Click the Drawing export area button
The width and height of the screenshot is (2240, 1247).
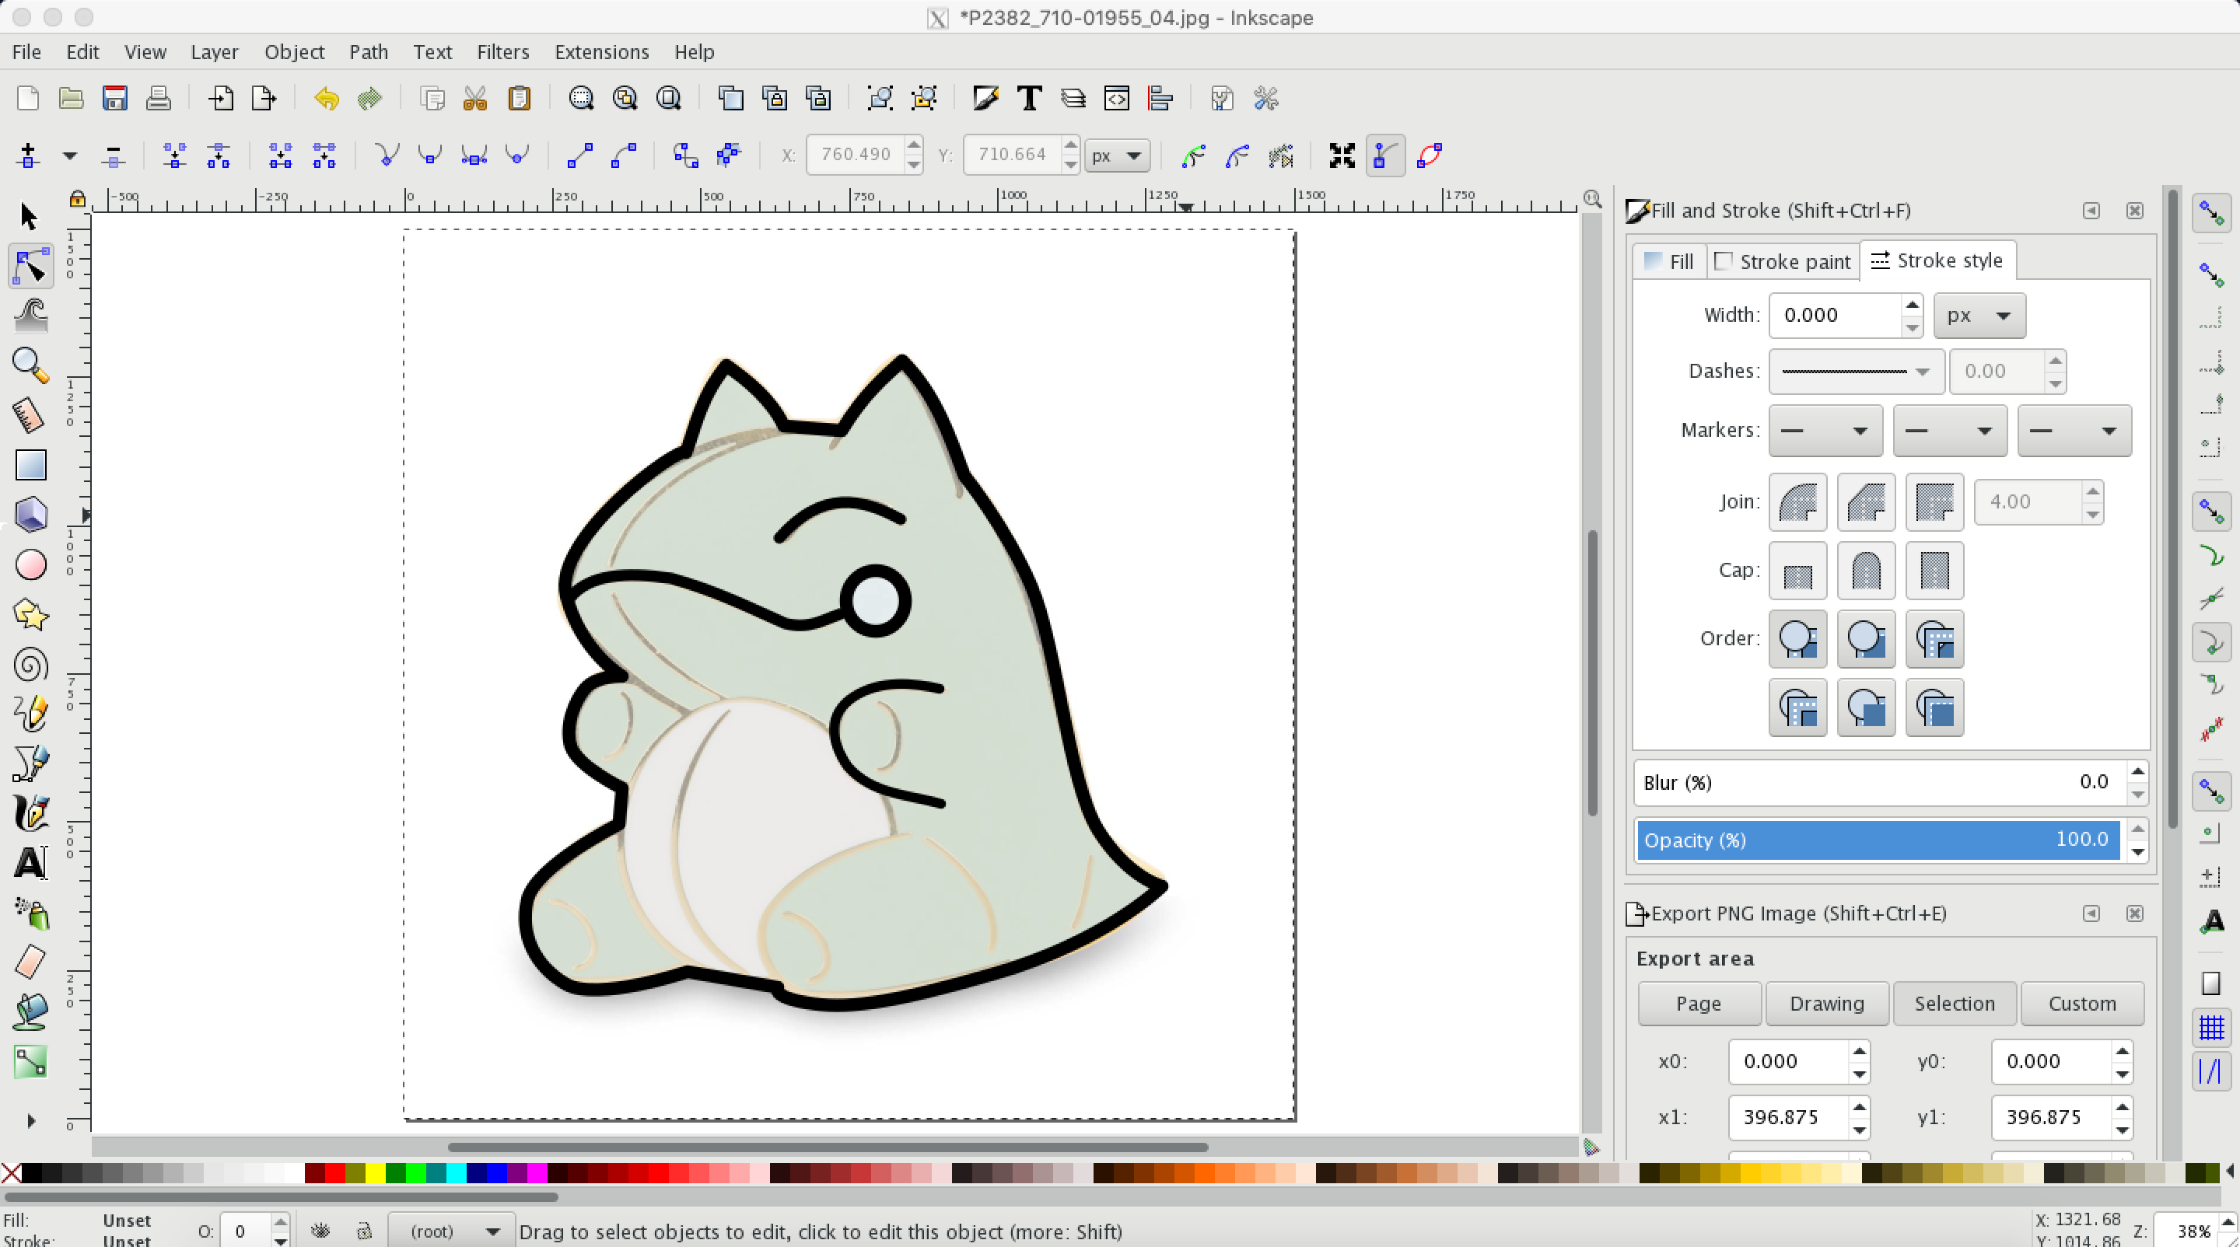click(x=1826, y=1004)
